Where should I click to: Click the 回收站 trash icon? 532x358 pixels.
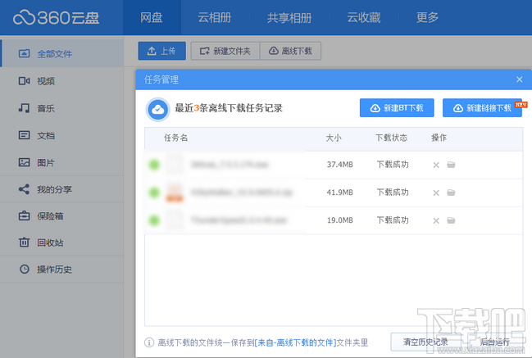[24, 242]
